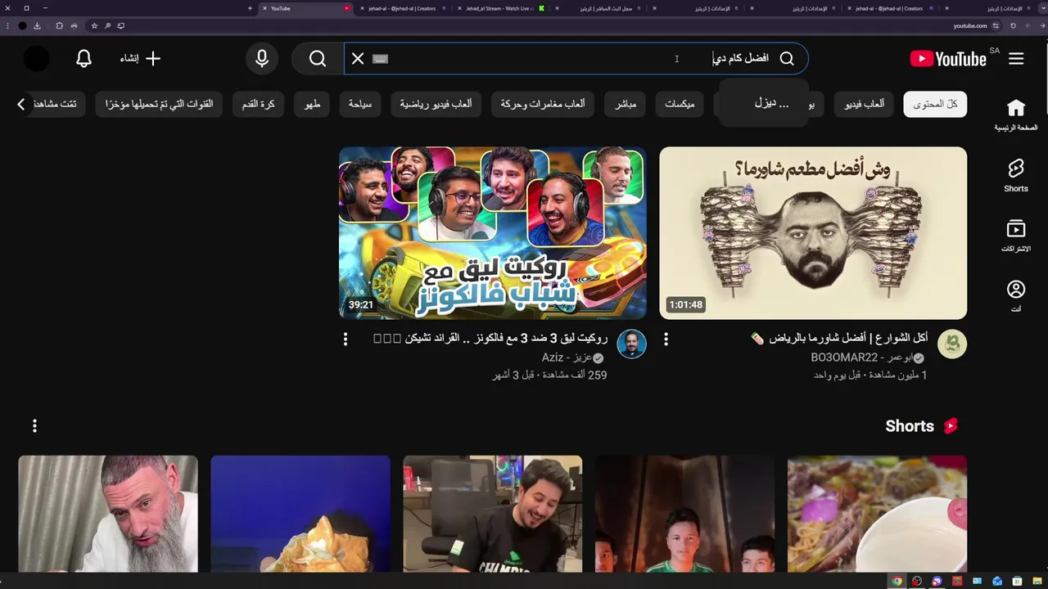Select the ألعاب فيديو filter chip
This screenshot has height=589, width=1048.
click(865, 105)
